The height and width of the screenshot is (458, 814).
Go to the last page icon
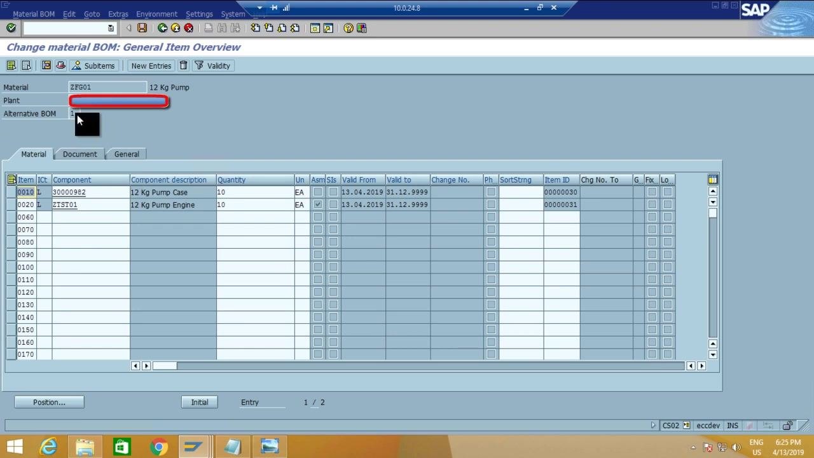(295, 28)
